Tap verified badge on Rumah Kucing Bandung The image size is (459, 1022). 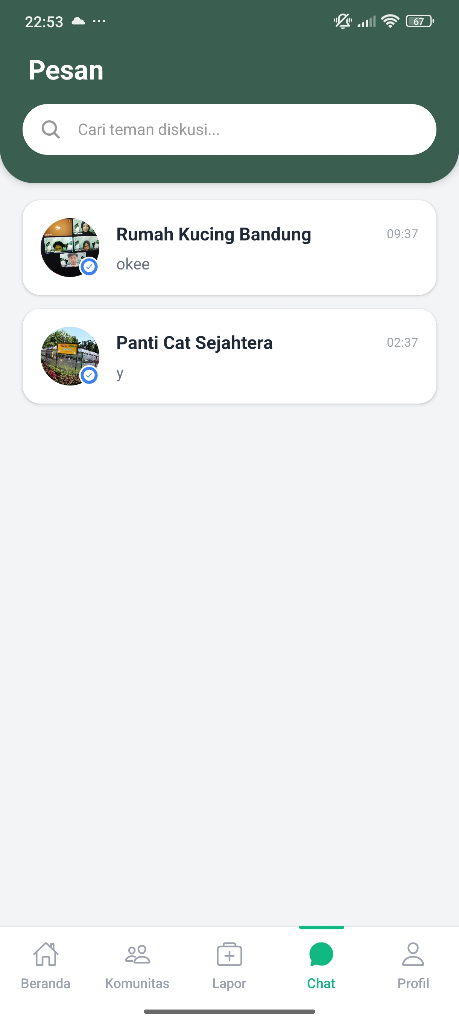point(89,266)
